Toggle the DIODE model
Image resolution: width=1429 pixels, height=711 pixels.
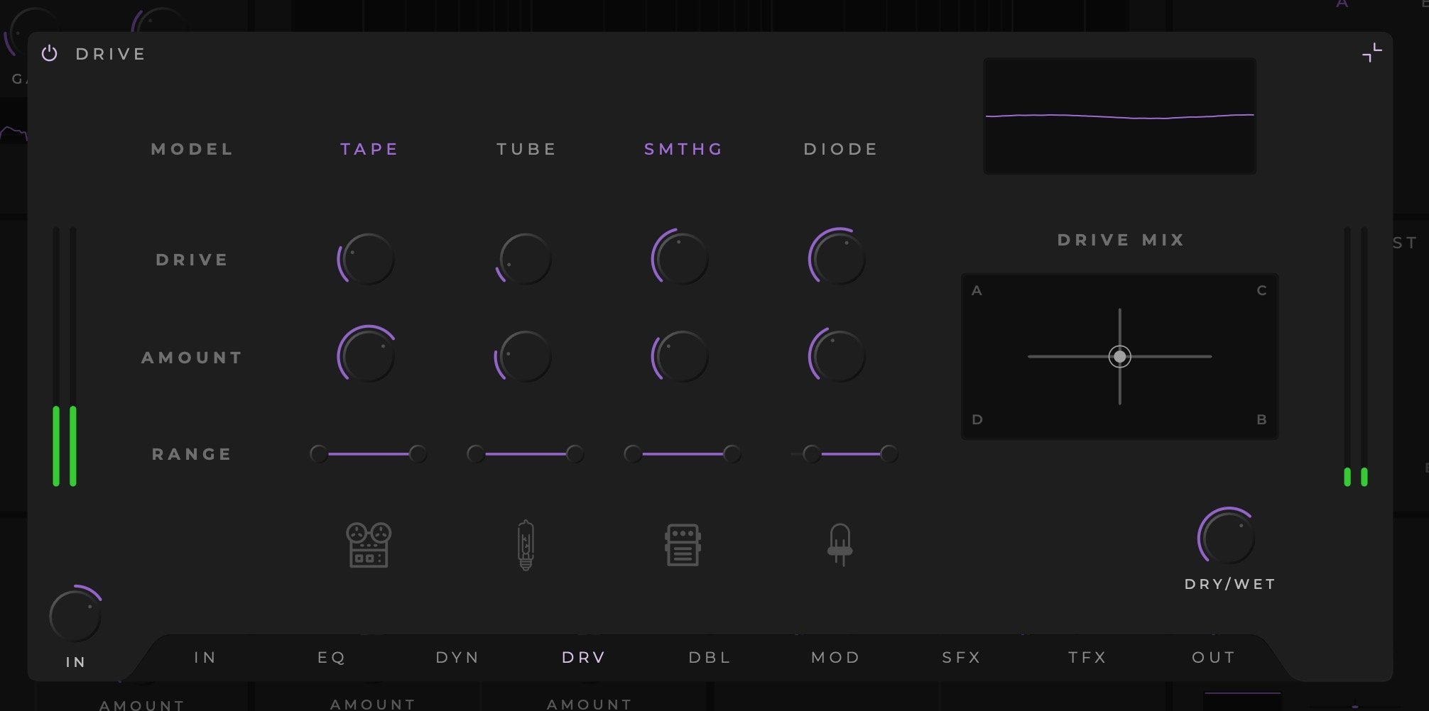tap(840, 149)
